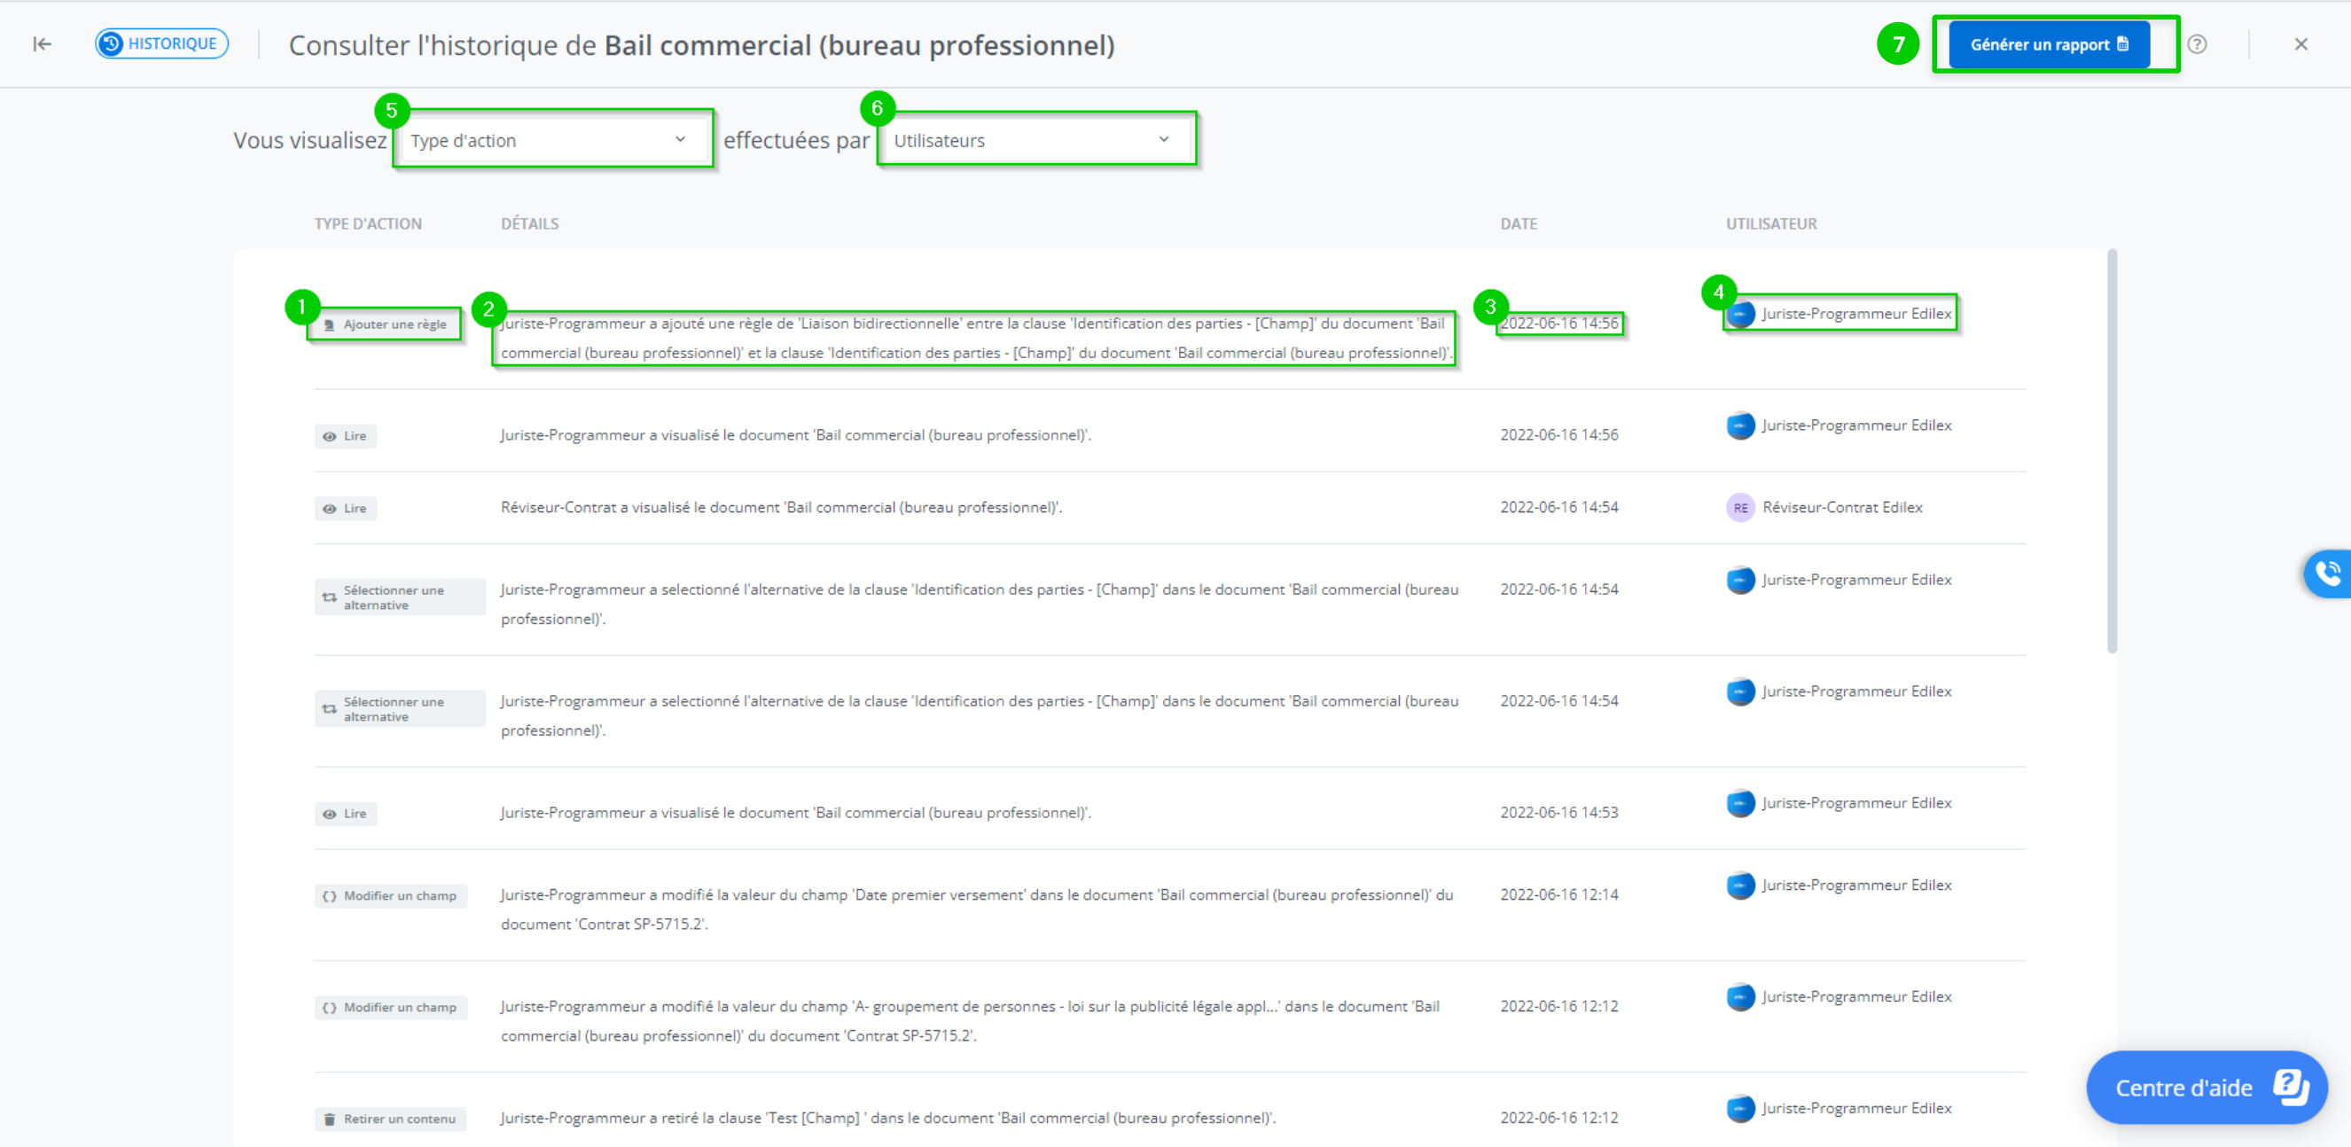Screen dimensions: 2351x1147
Task: Click the Réviseur-Contrat RE avatar
Action: tap(1739, 507)
